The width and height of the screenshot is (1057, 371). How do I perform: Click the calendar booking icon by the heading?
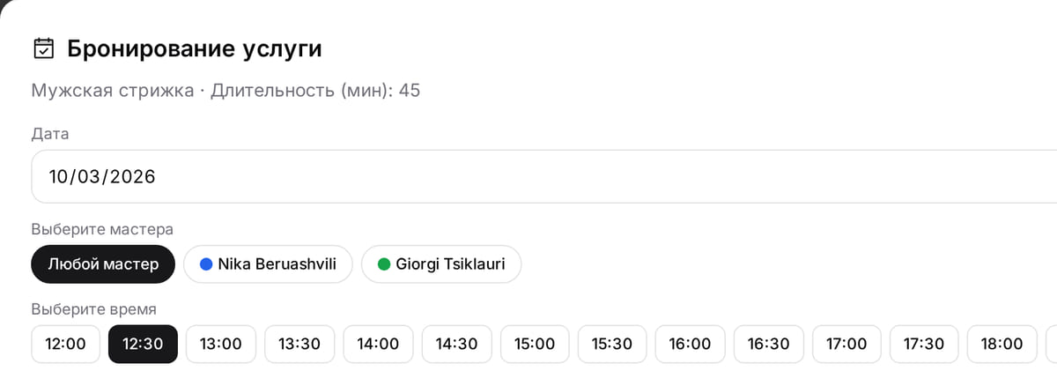43,48
